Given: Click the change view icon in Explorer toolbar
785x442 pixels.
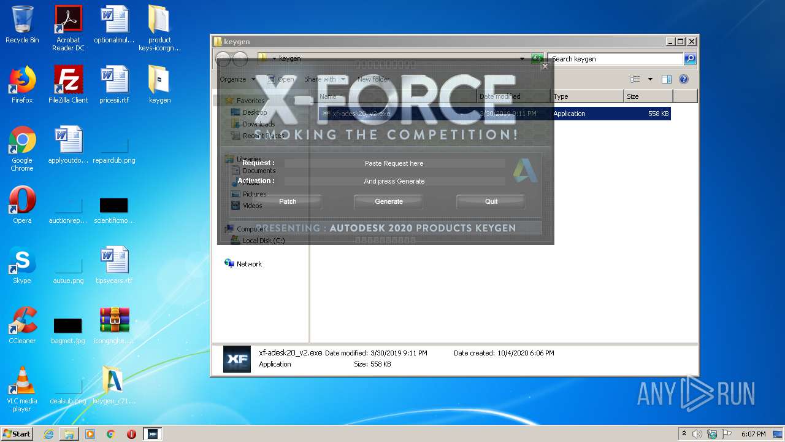Looking at the screenshot, I should [635, 79].
